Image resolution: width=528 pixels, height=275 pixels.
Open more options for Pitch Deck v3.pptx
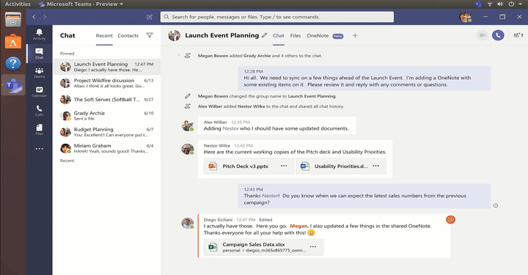[x=284, y=166]
